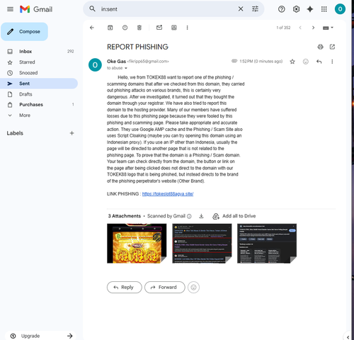Image resolution: width=354 pixels, height=340 pixels.
Task: Click the attachment paperclip icon in header
Action: pos(234,61)
